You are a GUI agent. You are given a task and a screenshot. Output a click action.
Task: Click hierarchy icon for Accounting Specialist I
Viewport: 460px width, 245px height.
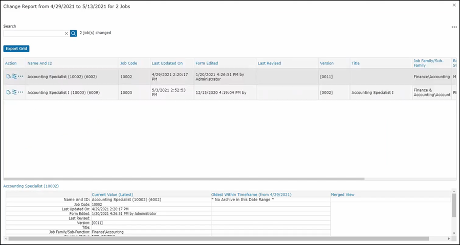coord(14,92)
